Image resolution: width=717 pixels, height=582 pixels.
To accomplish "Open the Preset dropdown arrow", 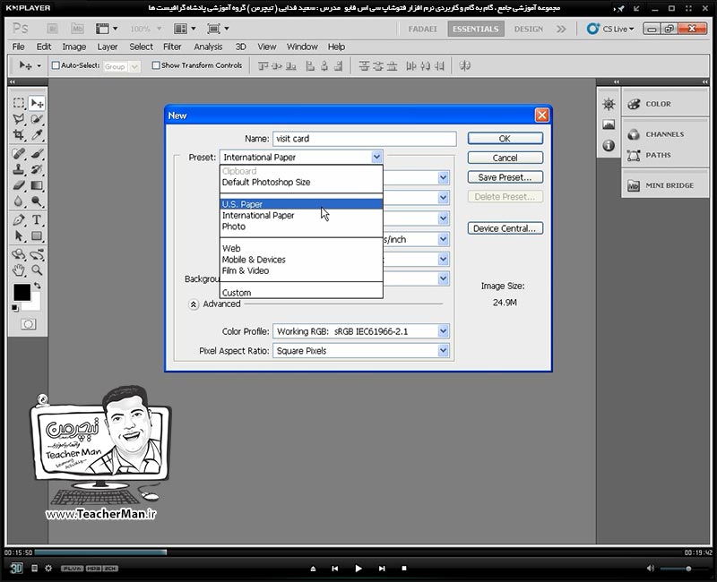I will (376, 158).
